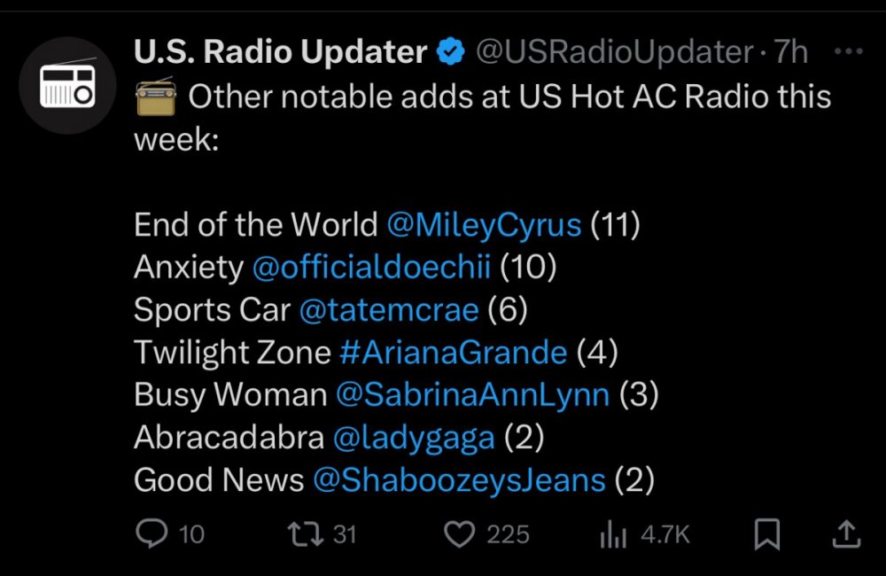
Task: Open the #ArianaGrande hashtag
Action: point(453,353)
